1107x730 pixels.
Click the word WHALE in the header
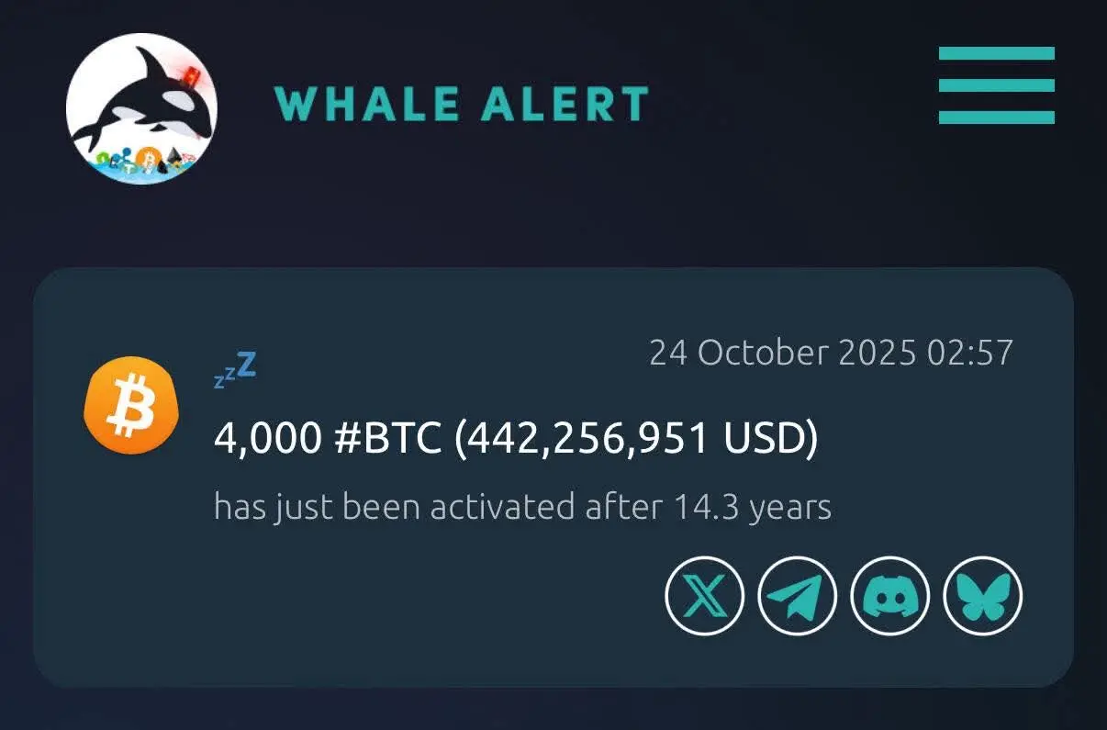point(366,104)
